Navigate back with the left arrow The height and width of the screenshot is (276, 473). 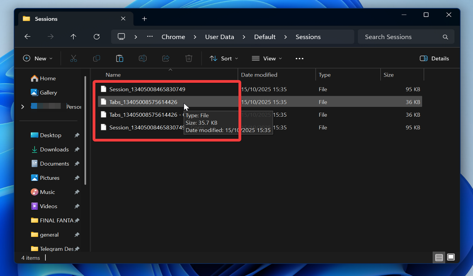pyautogui.click(x=27, y=37)
